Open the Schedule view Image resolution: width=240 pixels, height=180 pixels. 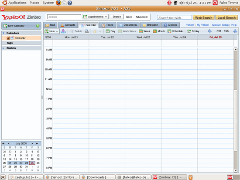175,31
